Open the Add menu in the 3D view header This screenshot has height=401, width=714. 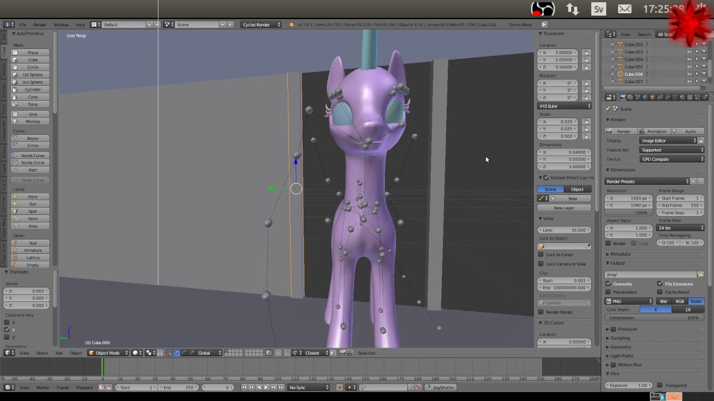point(59,353)
